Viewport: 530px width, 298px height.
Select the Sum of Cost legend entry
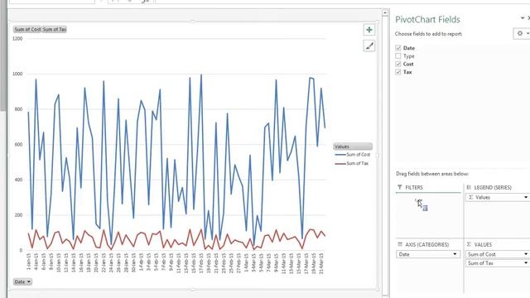(x=353, y=155)
